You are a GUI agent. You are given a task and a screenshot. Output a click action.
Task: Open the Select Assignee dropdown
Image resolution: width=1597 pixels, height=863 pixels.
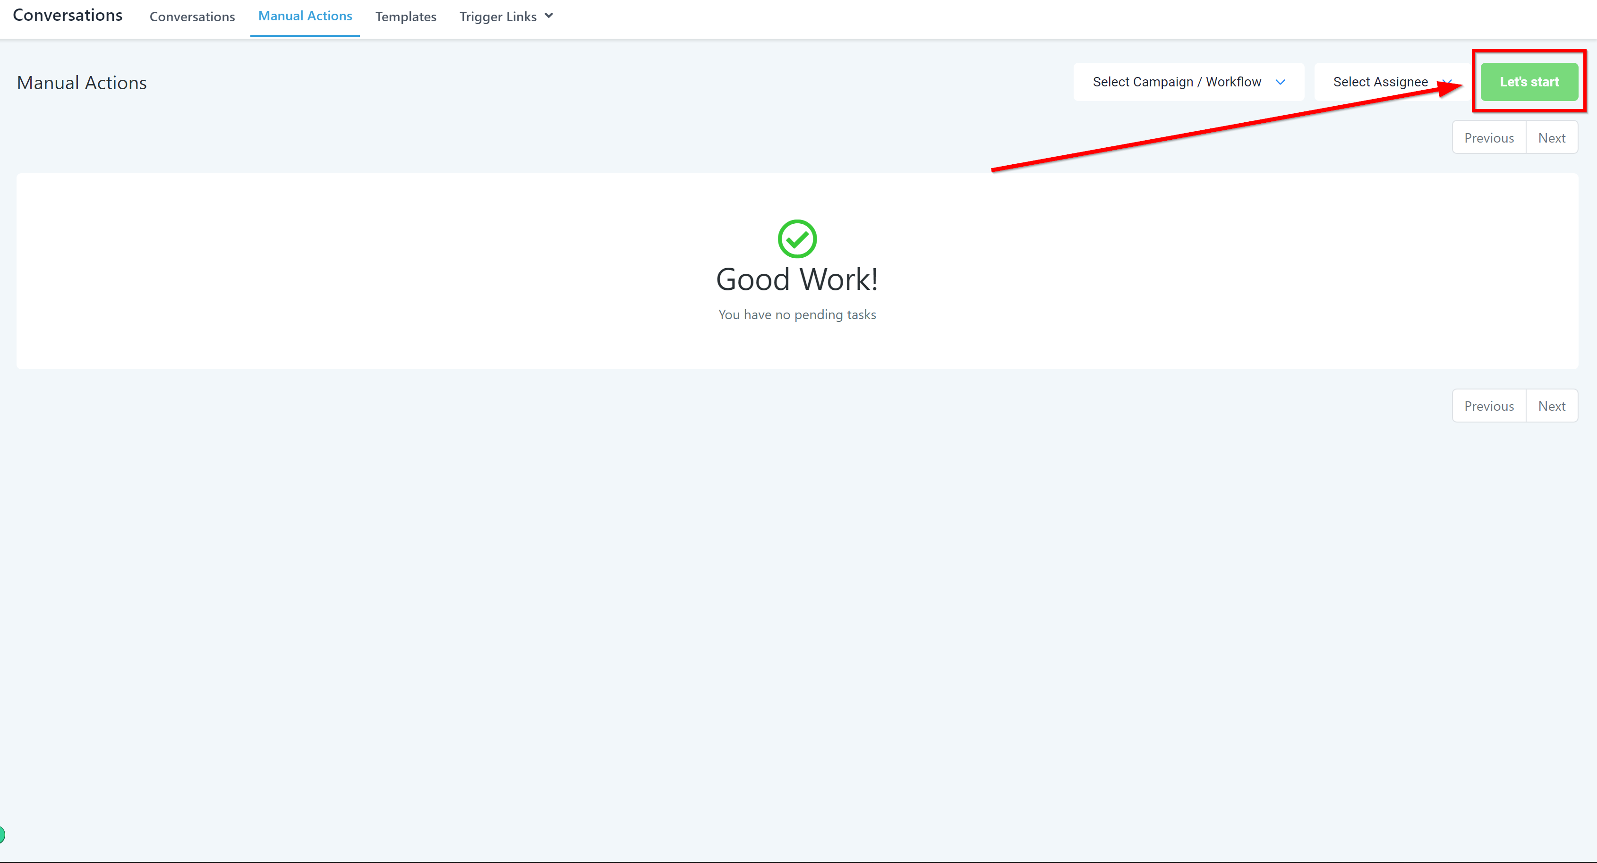(x=1380, y=82)
